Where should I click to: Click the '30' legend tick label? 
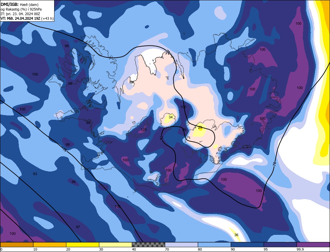point(101,249)
